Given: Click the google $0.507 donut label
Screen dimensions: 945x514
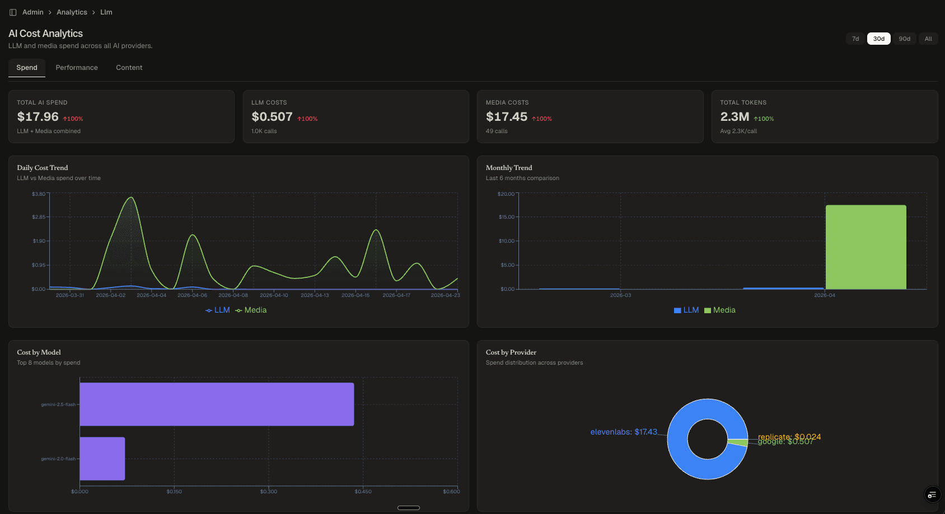Looking at the screenshot, I should (x=785, y=441).
